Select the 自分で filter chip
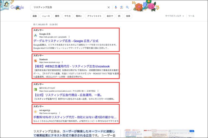Image resolution: width=208 pixels, height=138 pixels. click(x=110, y=16)
